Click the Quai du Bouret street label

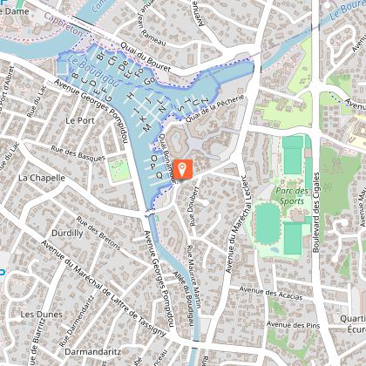click(146, 57)
